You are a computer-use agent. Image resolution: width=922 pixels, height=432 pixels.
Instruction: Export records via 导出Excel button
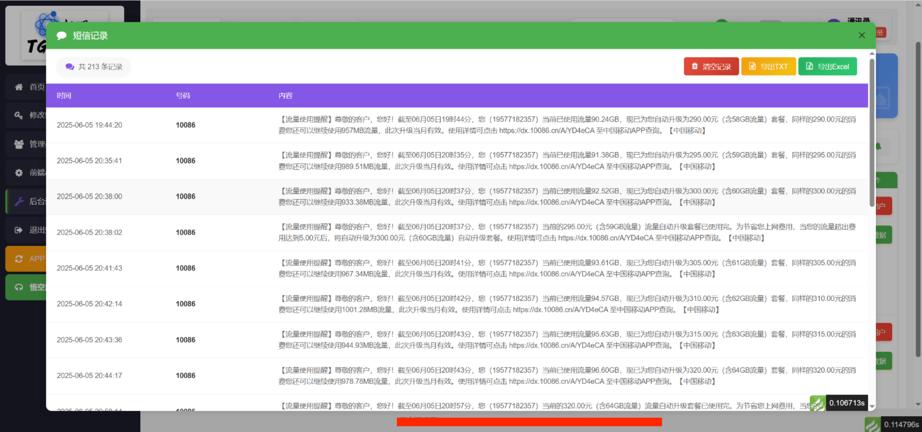point(827,66)
